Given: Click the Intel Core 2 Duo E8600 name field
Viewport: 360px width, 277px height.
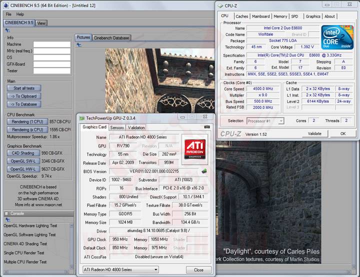Looking at the screenshot, I should coord(283,28).
